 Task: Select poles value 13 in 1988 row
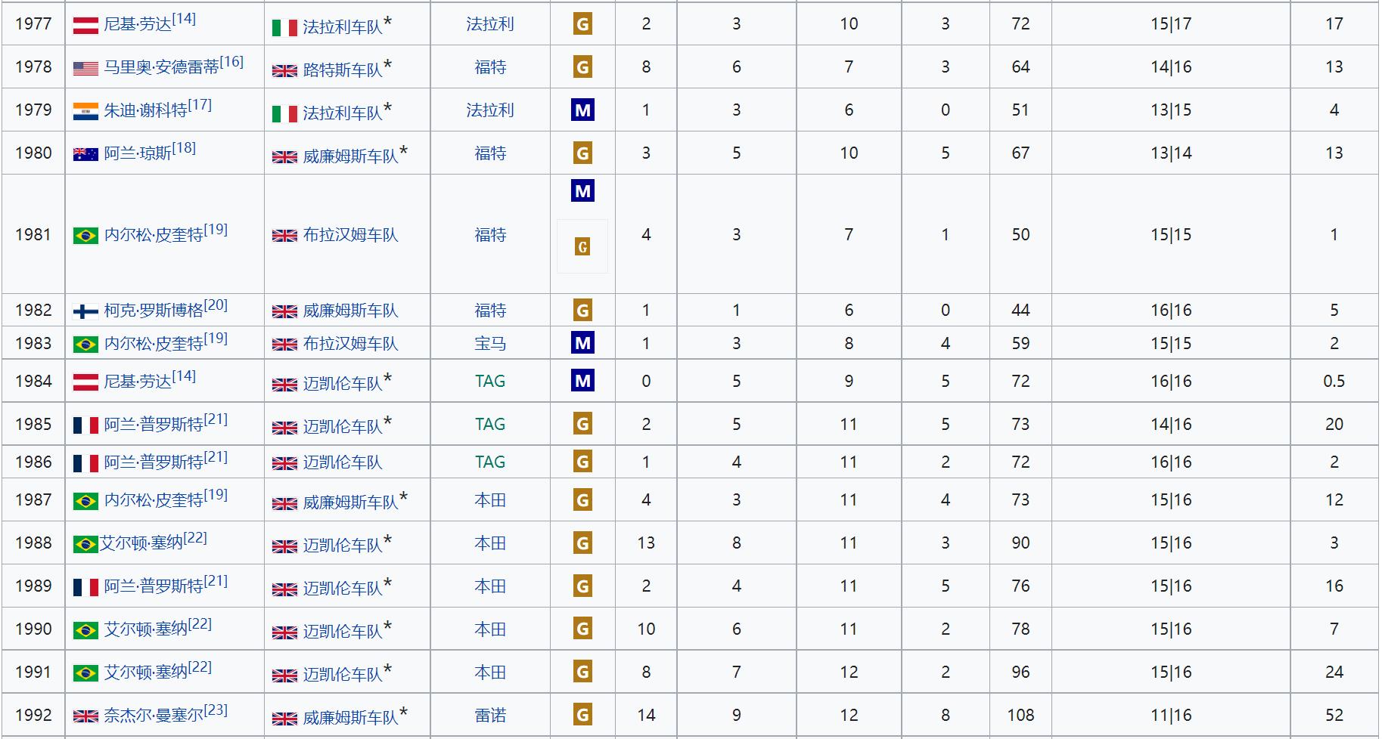click(646, 543)
